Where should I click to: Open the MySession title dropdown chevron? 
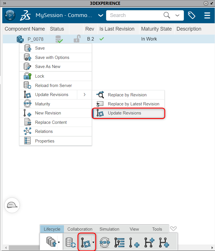coord(100,15)
